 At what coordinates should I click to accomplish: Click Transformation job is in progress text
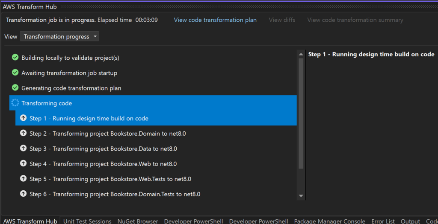point(51,20)
